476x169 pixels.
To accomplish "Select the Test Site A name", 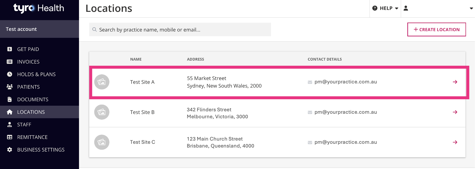I will coord(142,82).
